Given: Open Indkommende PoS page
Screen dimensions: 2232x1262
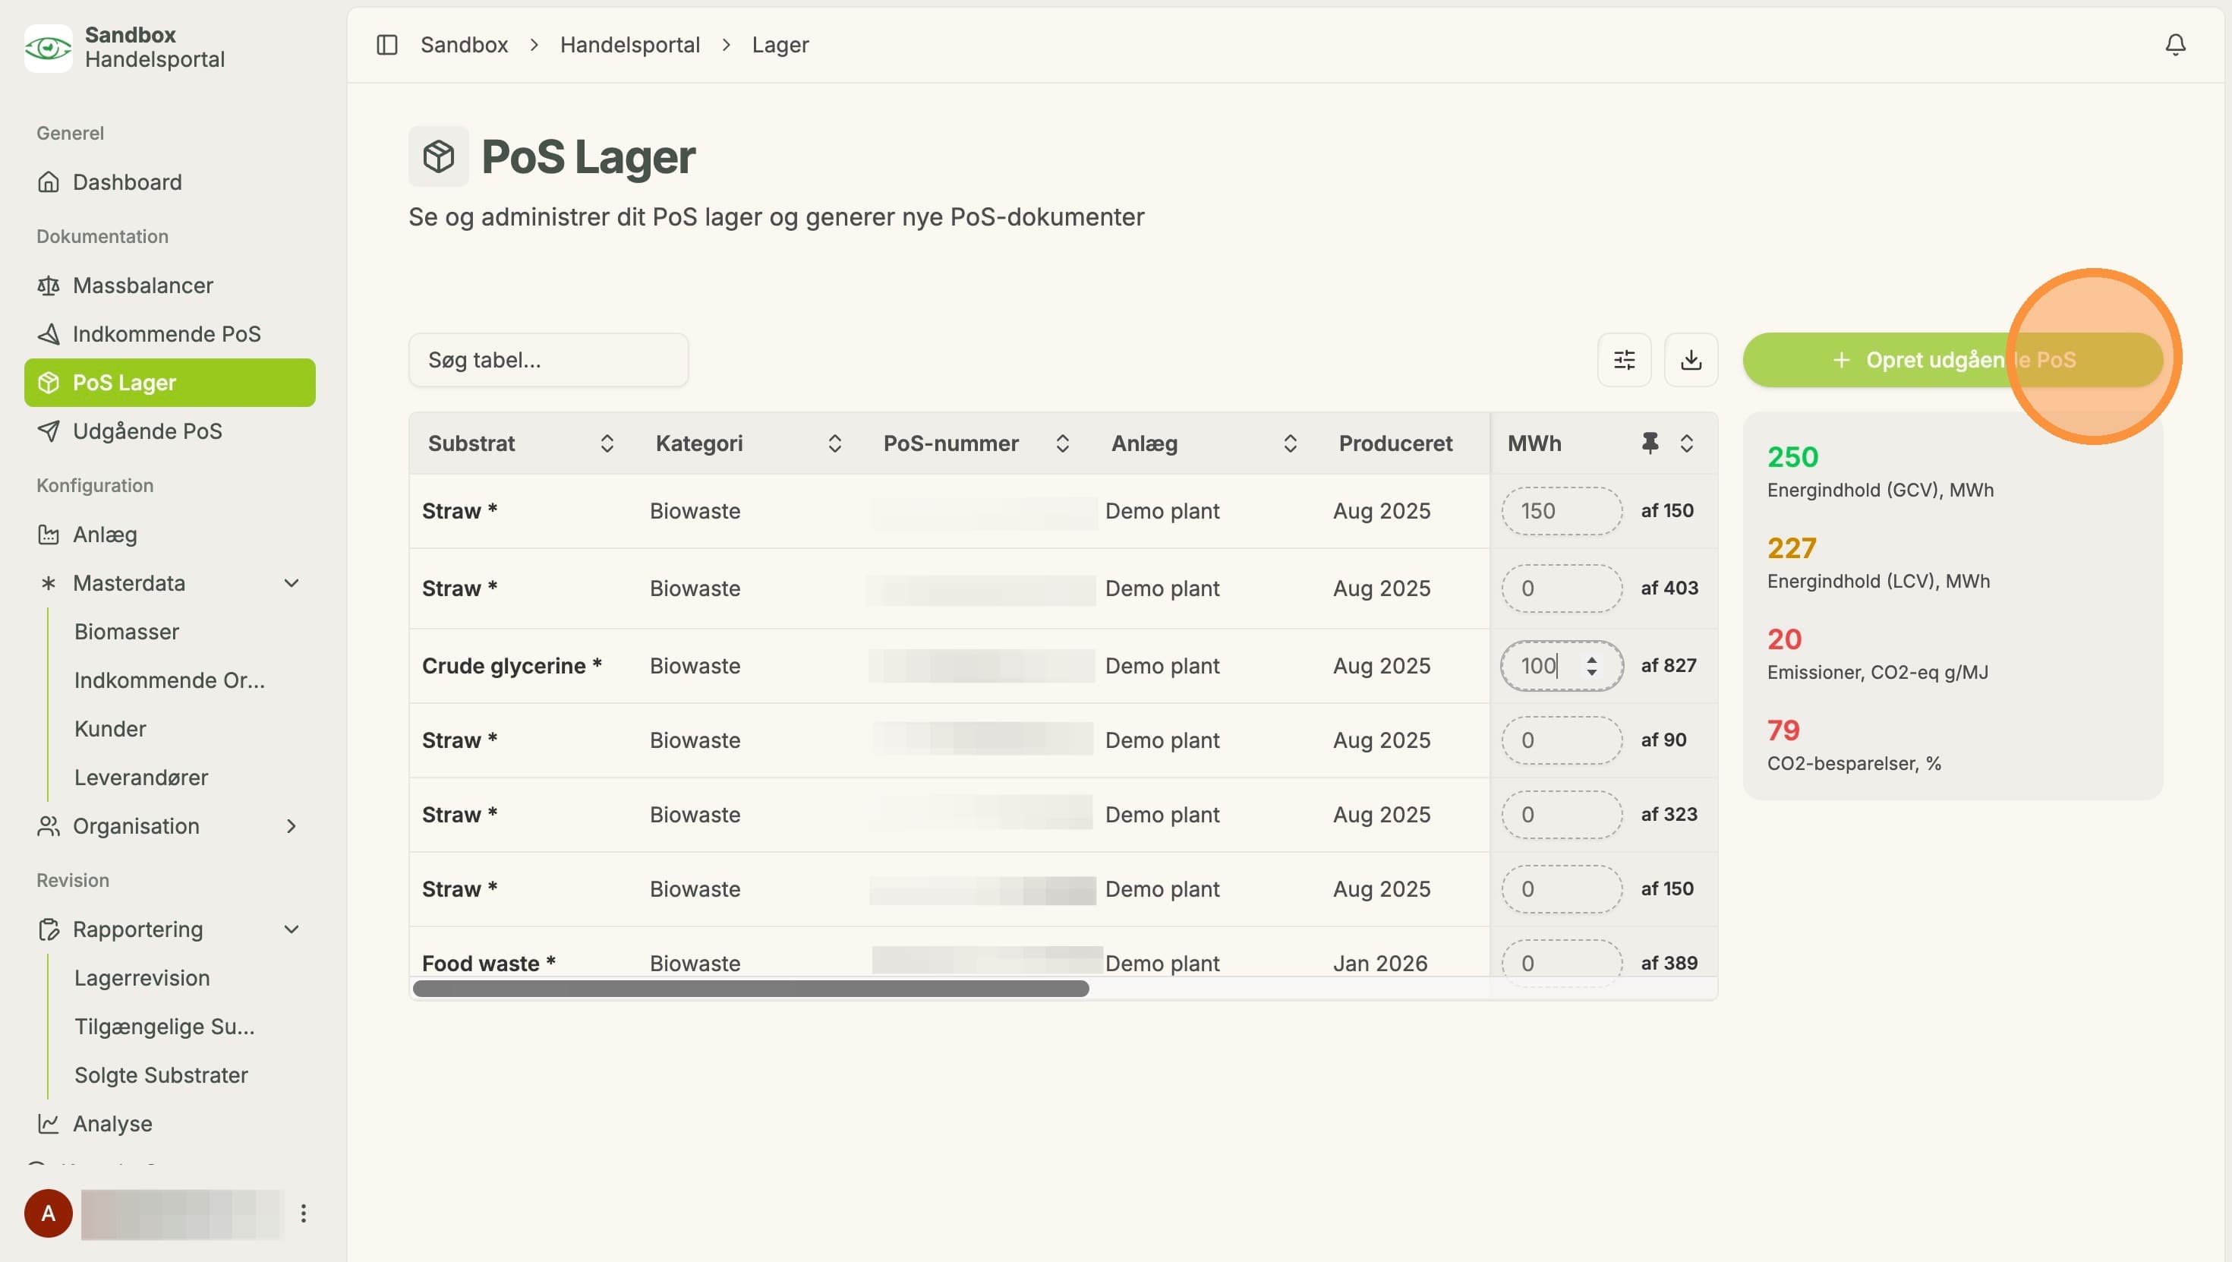Looking at the screenshot, I should [x=170, y=333].
